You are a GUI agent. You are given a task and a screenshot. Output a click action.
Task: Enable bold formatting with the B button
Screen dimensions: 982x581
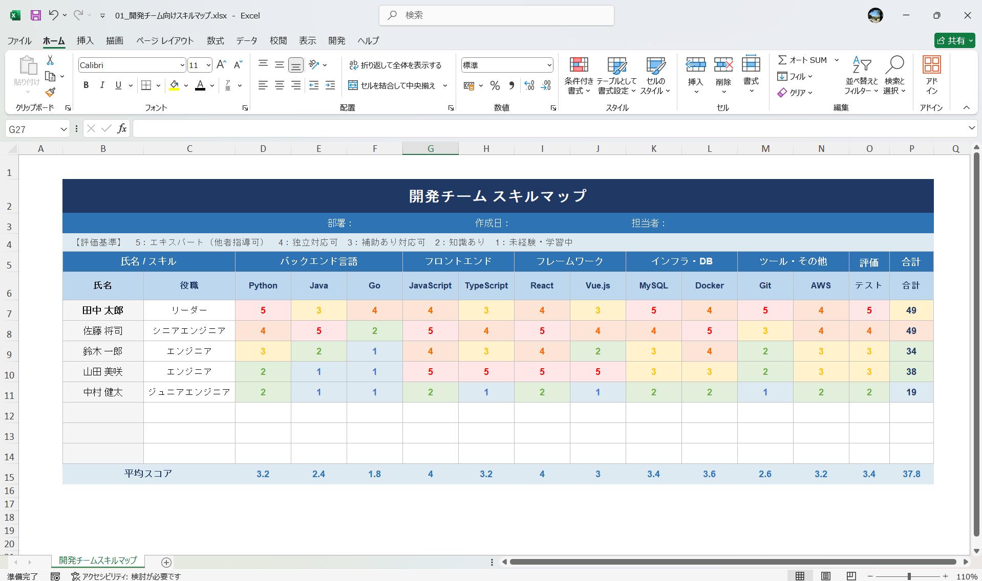pyautogui.click(x=86, y=85)
